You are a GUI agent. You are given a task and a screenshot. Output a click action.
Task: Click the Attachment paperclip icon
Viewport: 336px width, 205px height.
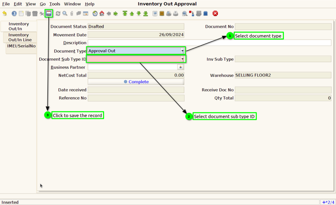[x=72, y=13]
